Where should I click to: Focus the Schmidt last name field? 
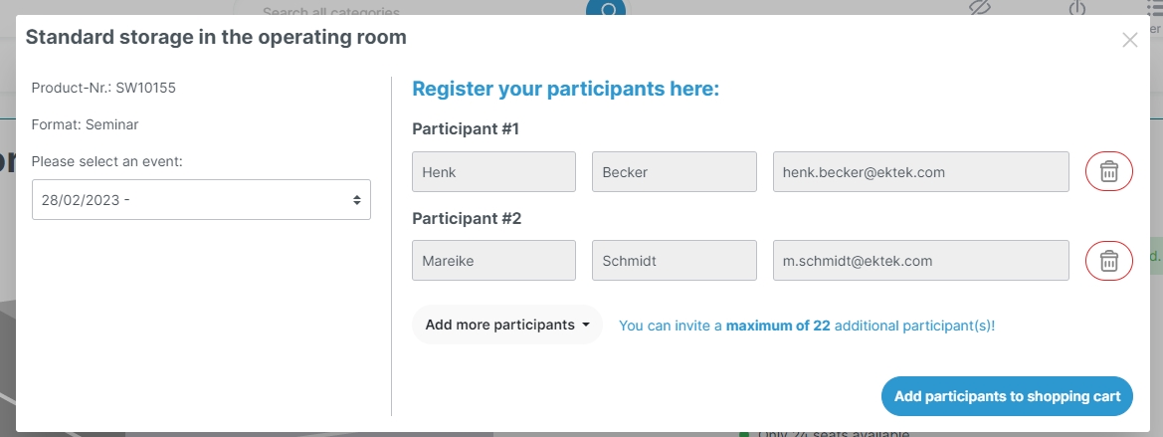point(674,261)
